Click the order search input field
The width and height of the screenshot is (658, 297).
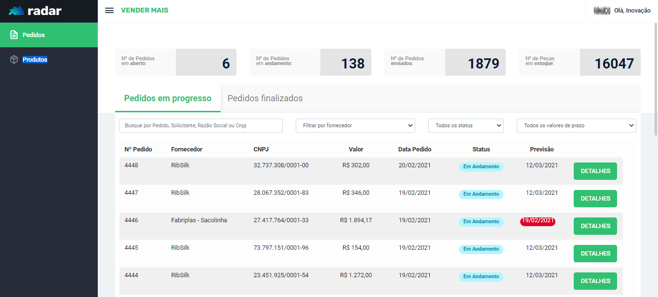tap(201, 125)
